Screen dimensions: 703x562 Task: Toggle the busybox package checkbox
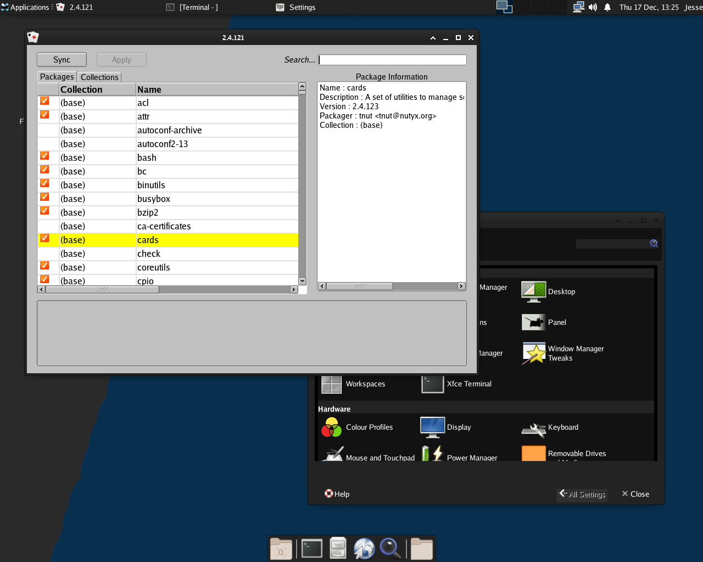(45, 197)
